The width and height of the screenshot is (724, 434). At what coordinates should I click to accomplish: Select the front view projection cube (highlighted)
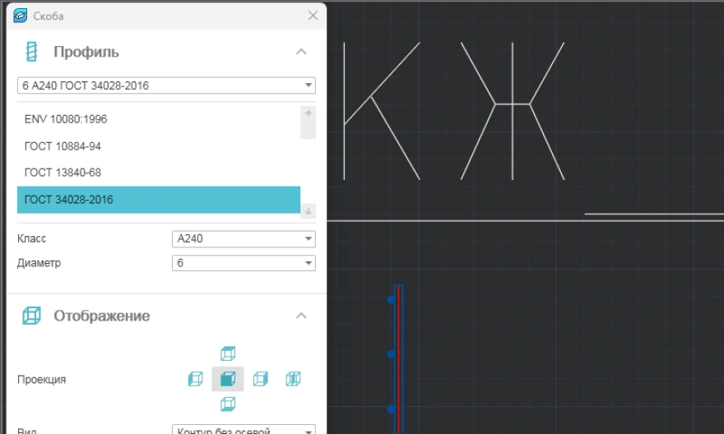coord(228,379)
